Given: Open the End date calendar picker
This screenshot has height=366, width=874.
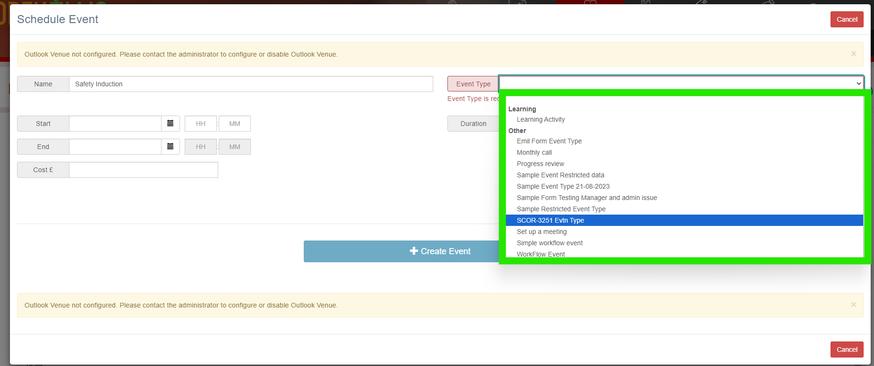Looking at the screenshot, I should point(170,147).
